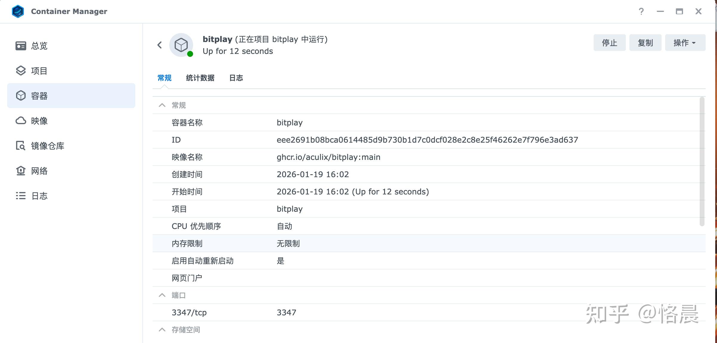Collapse the 存储空间 storage section
The height and width of the screenshot is (343, 717).
pyautogui.click(x=162, y=330)
